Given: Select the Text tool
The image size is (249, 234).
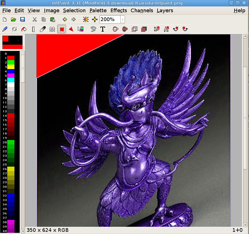Looking at the screenshot, I should (x=103, y=29).
